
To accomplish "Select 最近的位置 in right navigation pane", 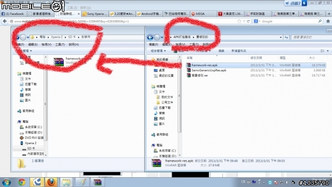I will pyautogui.click(x=166, y=75).
